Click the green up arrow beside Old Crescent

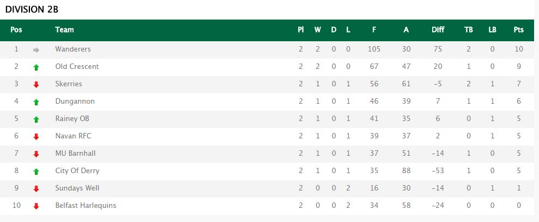tap(37, 67)
